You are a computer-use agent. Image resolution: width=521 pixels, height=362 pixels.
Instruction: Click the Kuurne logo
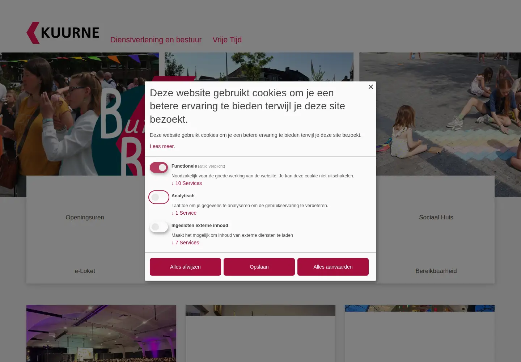pyautogui.click(x=63, y=33)
